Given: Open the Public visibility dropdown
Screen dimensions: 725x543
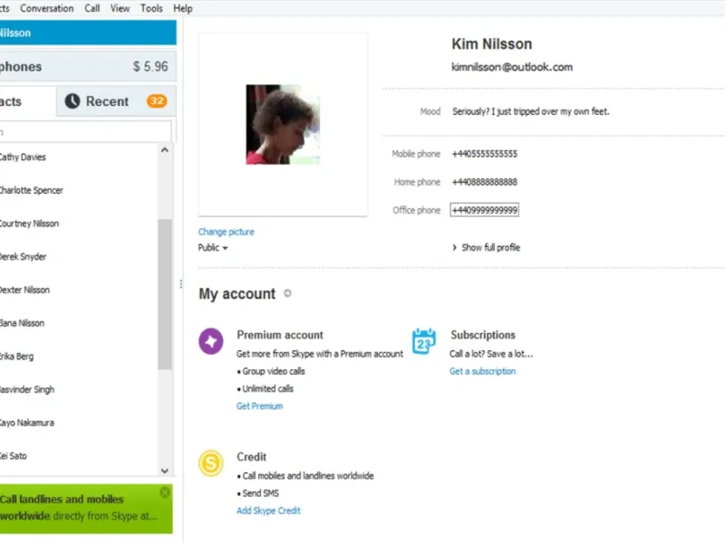Looking at the screenshot, I should tap(213, 248).
